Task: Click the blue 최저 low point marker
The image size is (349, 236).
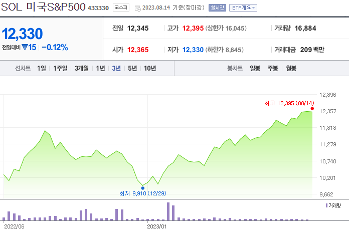Action: tap(143, 188)
